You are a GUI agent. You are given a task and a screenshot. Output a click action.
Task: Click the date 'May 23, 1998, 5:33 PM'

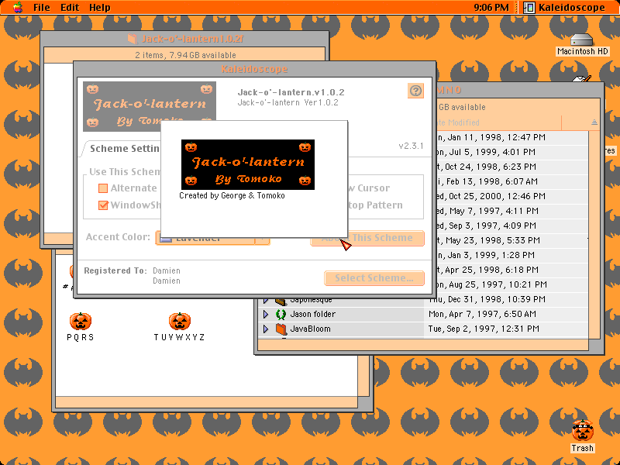click(493, 240)
